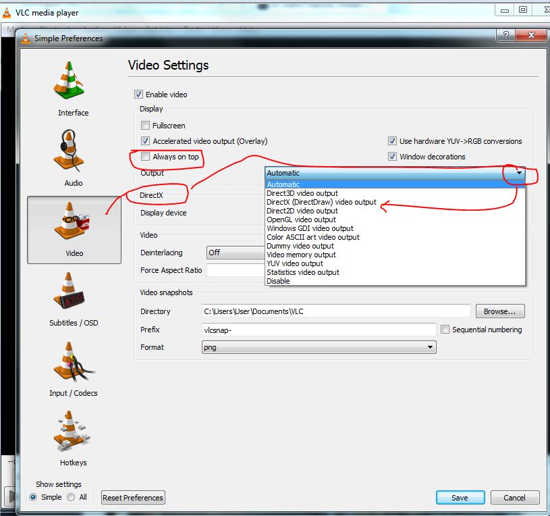Maximize the VLC media player main window
The image size is (550, 516).
(x=522, y=10)
